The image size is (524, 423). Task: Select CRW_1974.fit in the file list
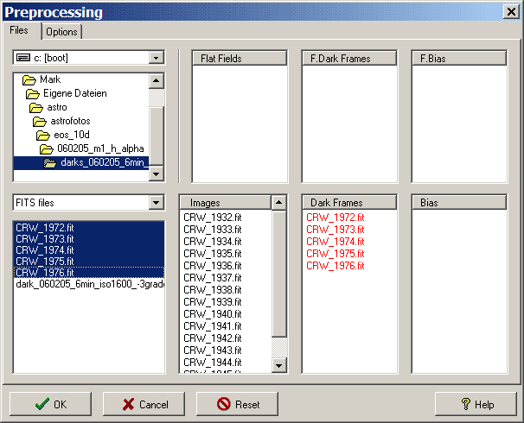point(45,250)
